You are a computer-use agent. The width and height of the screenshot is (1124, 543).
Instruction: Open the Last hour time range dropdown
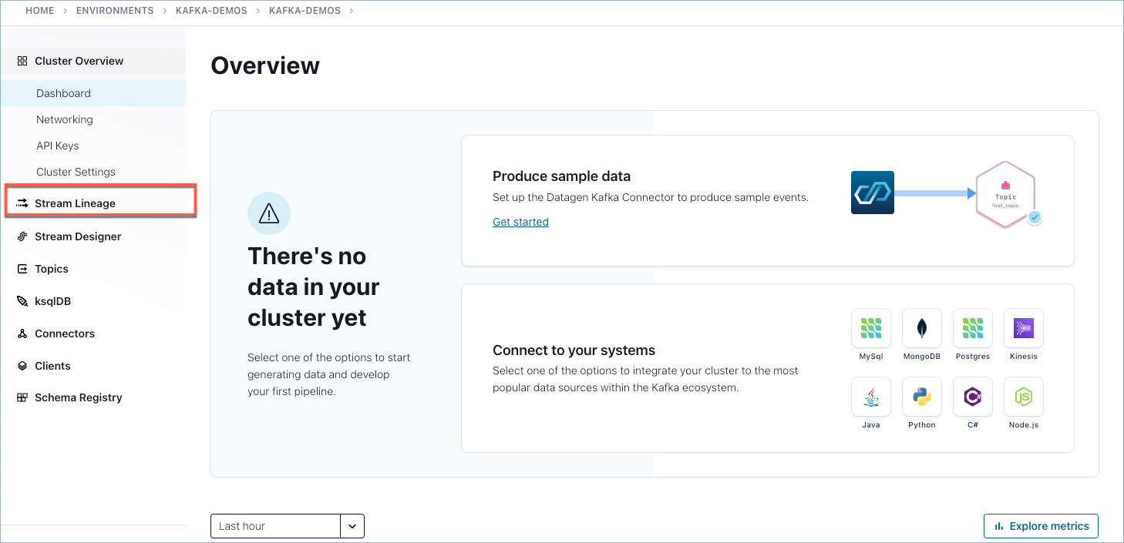[275, 526]
